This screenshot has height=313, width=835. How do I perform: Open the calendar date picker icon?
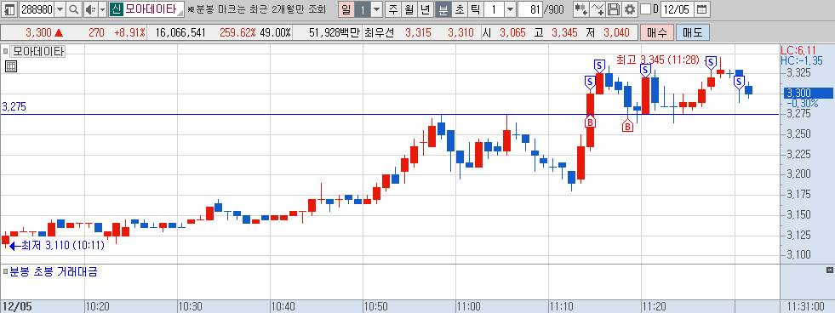click(x=702, y=9)
